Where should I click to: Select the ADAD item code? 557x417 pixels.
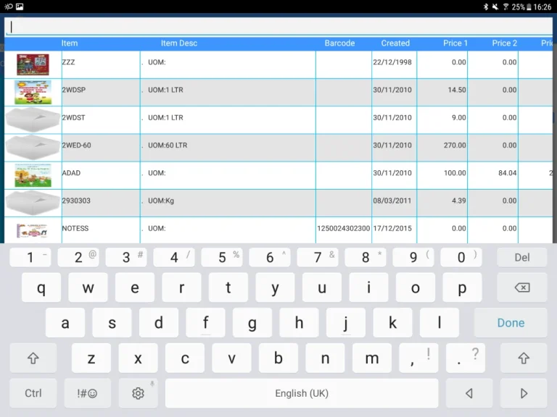pos(71,173)
